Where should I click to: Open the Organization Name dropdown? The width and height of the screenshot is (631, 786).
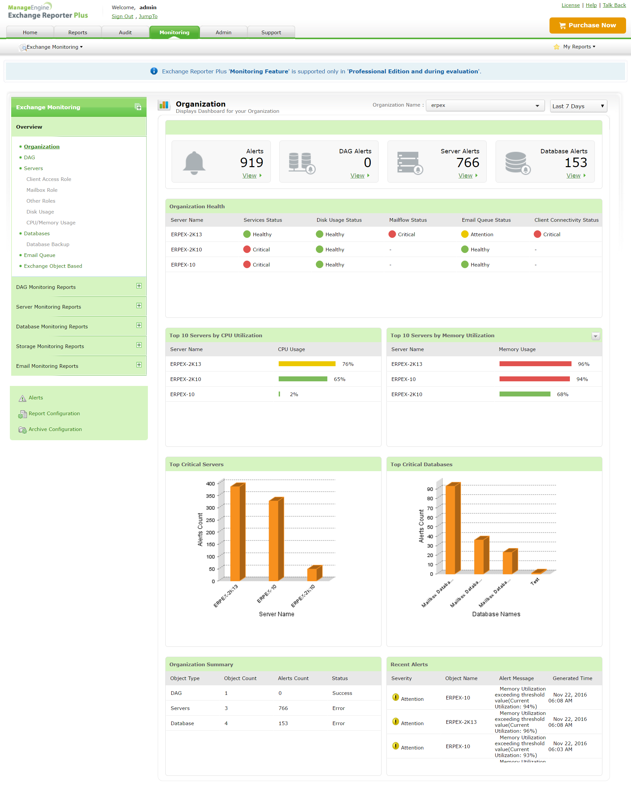pyautogui.click(x=485, y=105)
